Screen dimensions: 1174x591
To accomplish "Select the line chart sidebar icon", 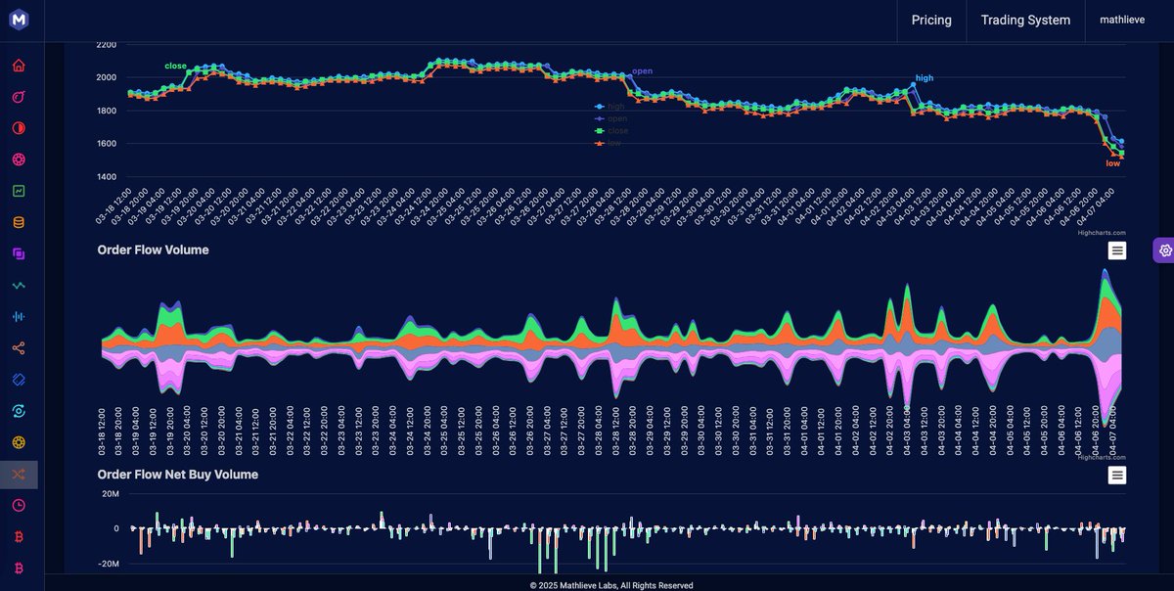I will coord(19,285).
